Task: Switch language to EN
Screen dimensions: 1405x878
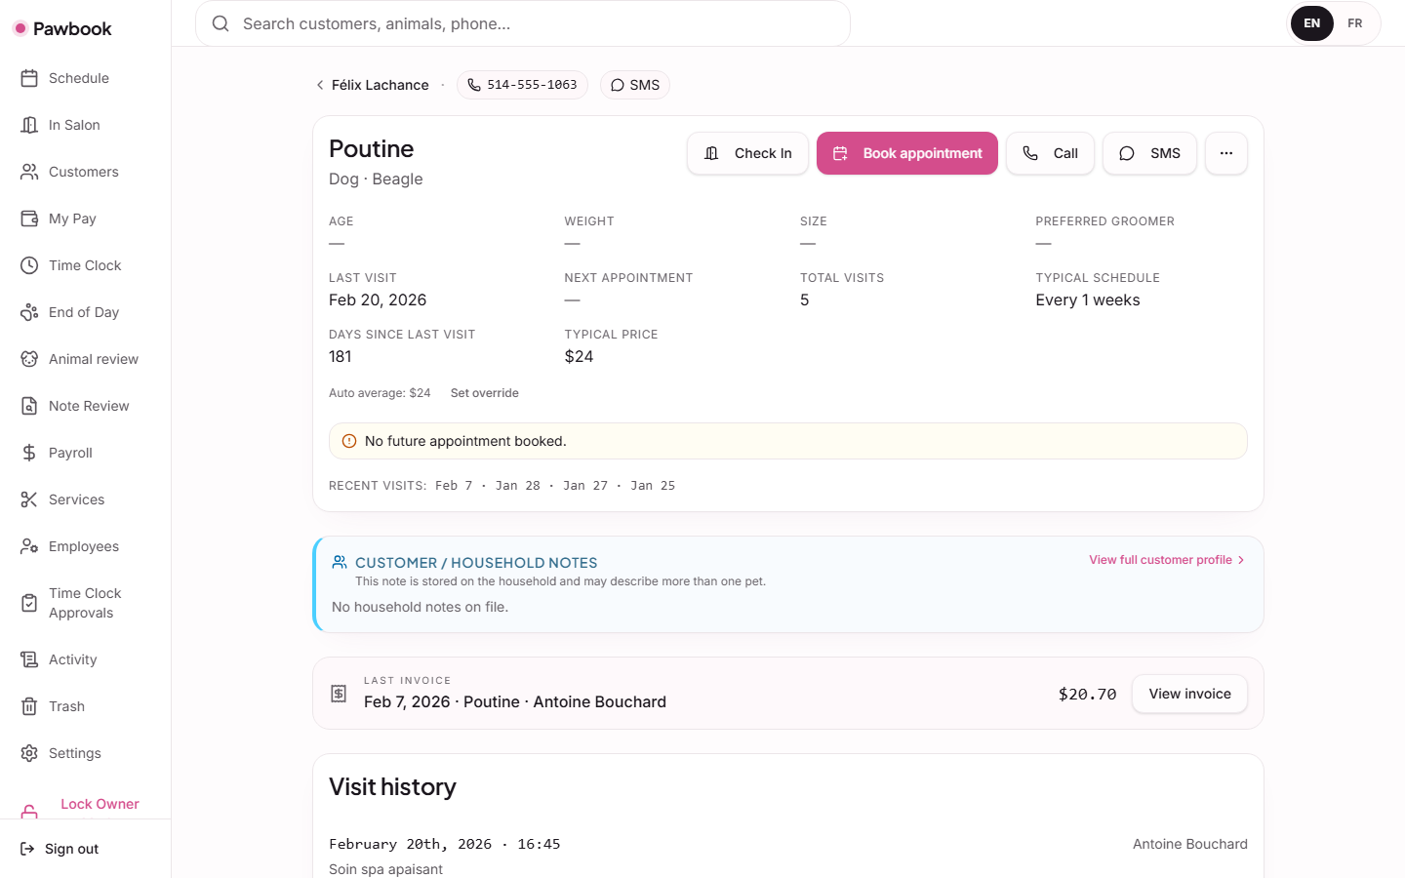Action: point(1312,23)
